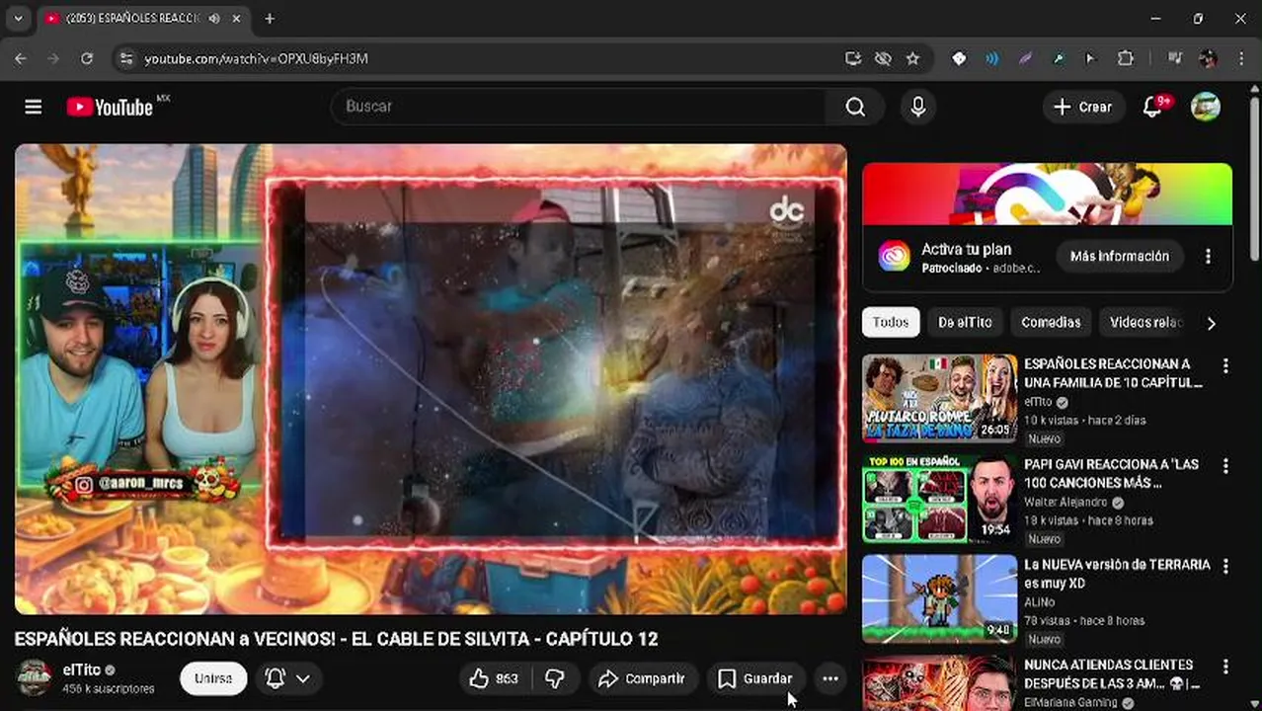Click the browser address bar URL
Image resolution: width=1262 pixels, height=711 pixels.
[x=257, y=58]
